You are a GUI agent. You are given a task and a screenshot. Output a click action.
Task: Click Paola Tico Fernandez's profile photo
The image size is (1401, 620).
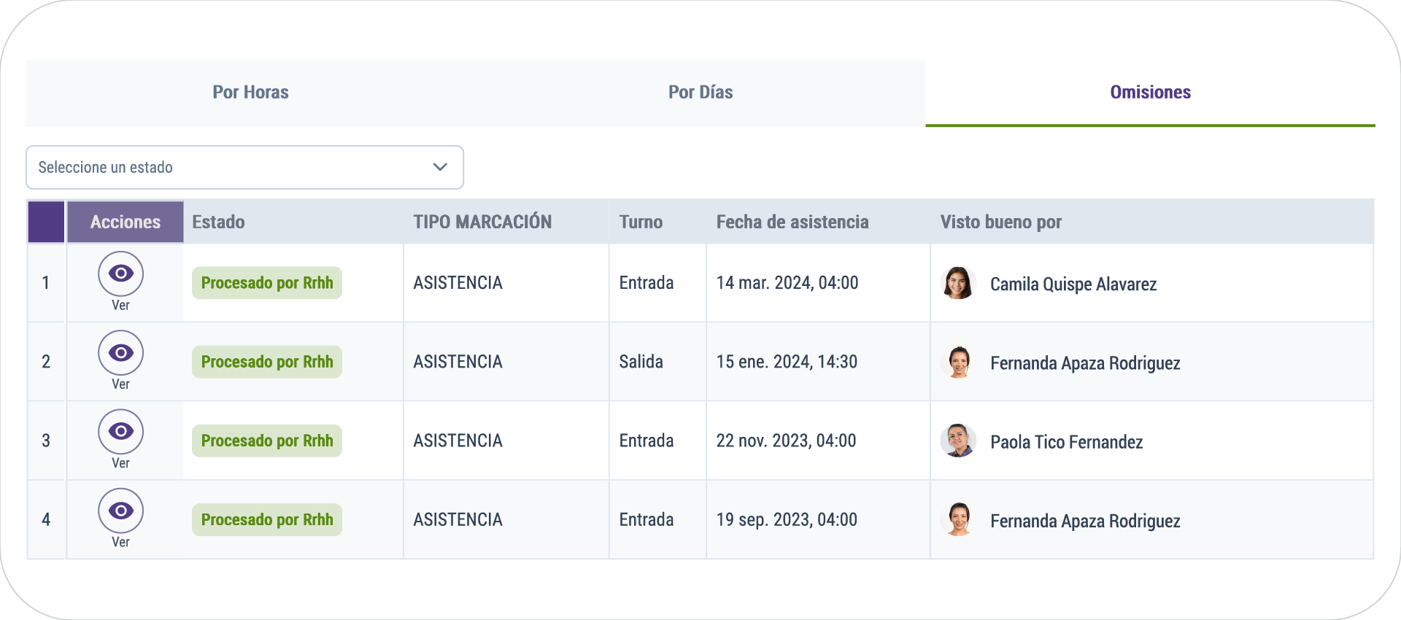(958, 441)
